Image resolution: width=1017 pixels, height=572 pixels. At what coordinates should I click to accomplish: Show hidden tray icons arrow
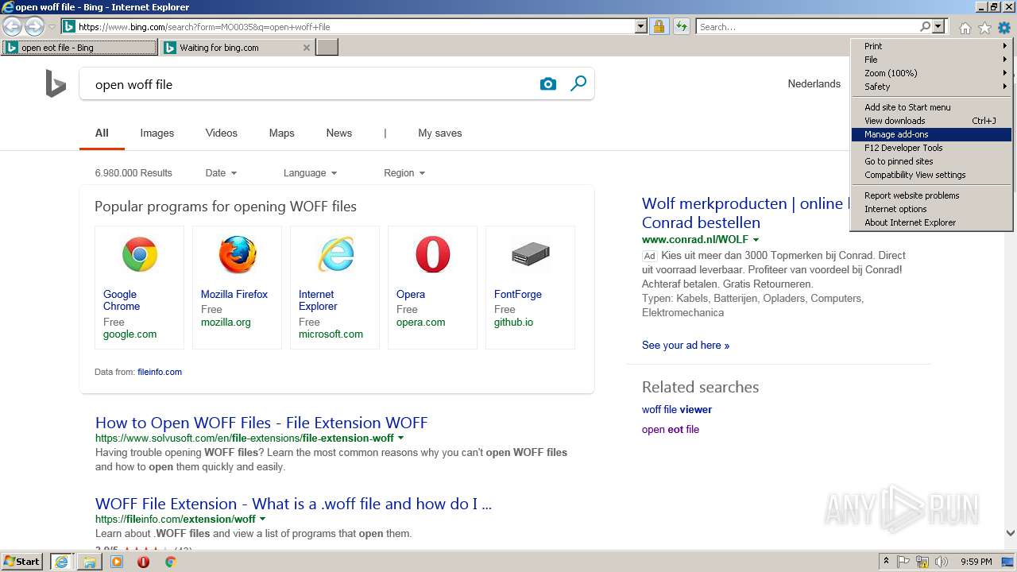click(886, 562)
